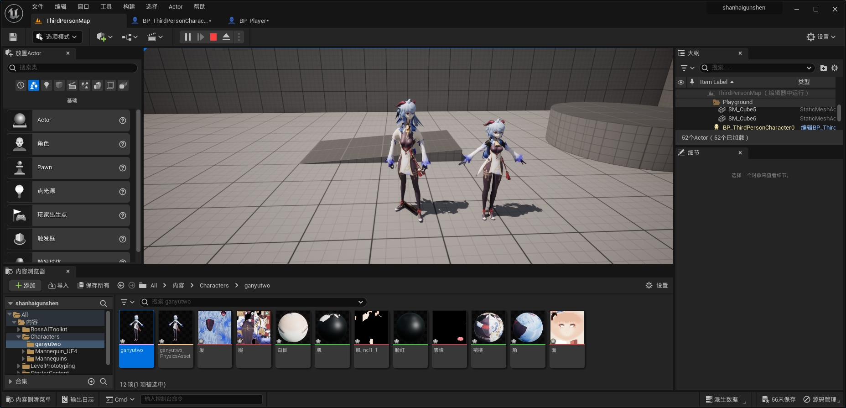The width and height of the screenshot is (846, 408).
Task: Open the quick add content cube dropdown
Action: click(104, 37)
